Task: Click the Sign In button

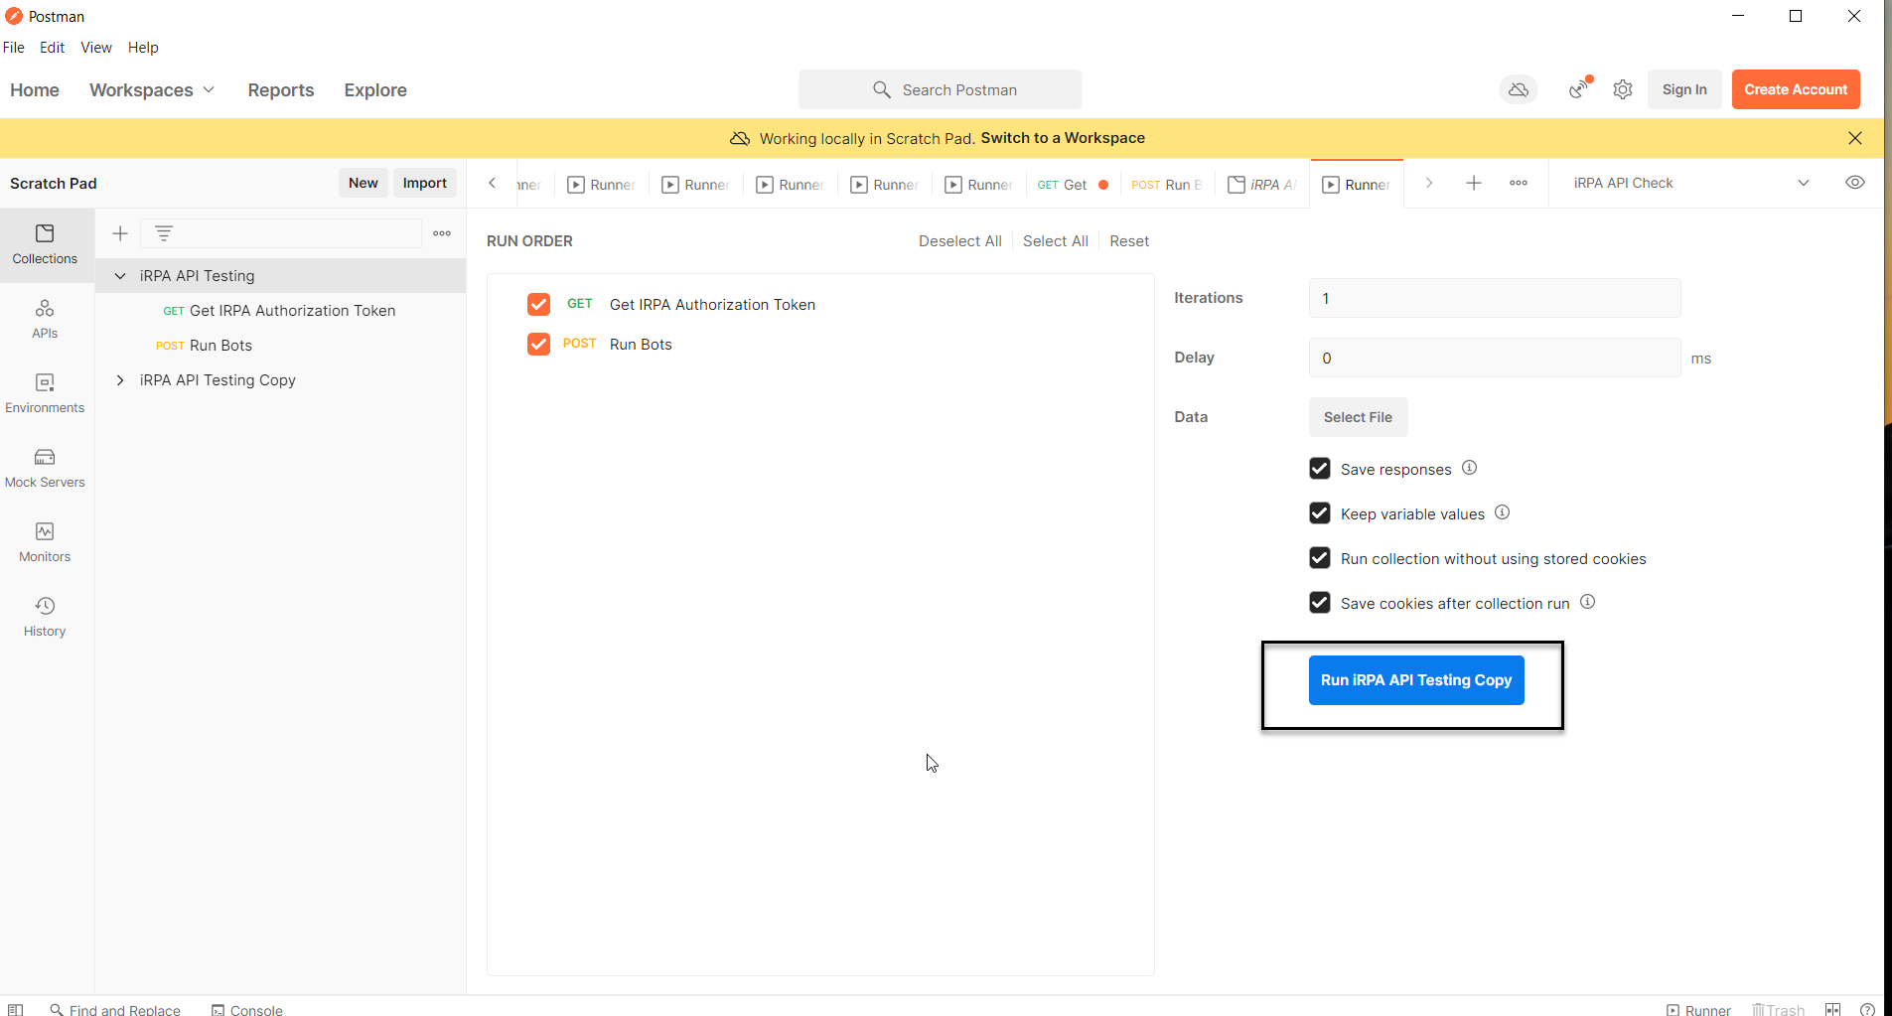Action: pos(1684,89)
